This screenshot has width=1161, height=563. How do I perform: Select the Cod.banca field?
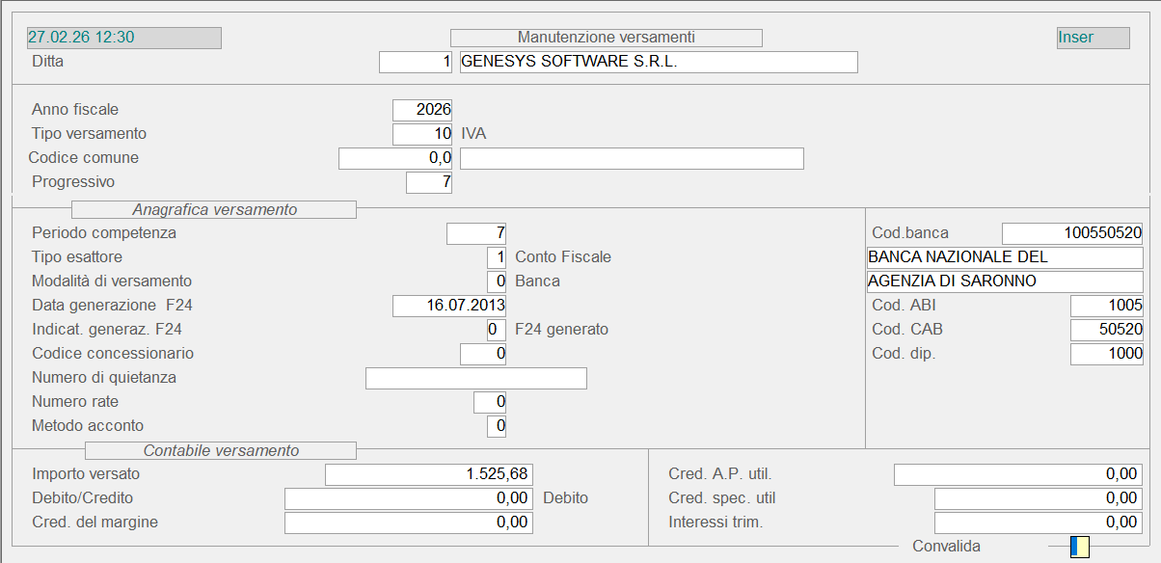1072,233
